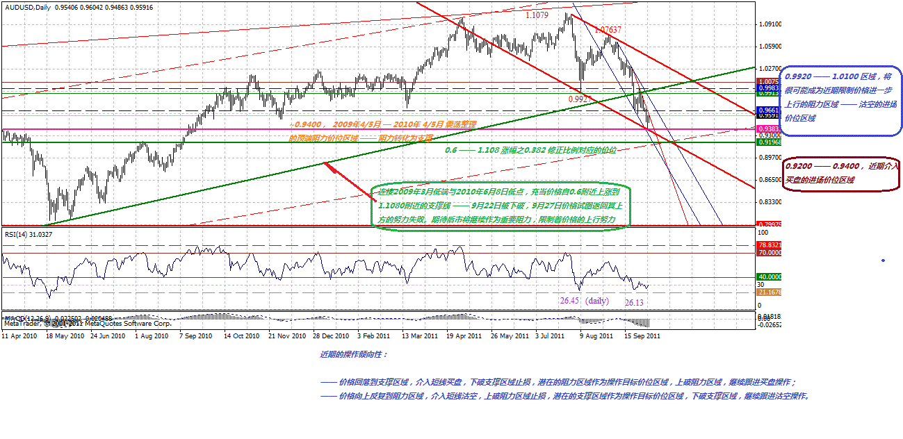903x439 pixels.
Task: Click the 0.9927 low price annotation
Action: point(580,99)
